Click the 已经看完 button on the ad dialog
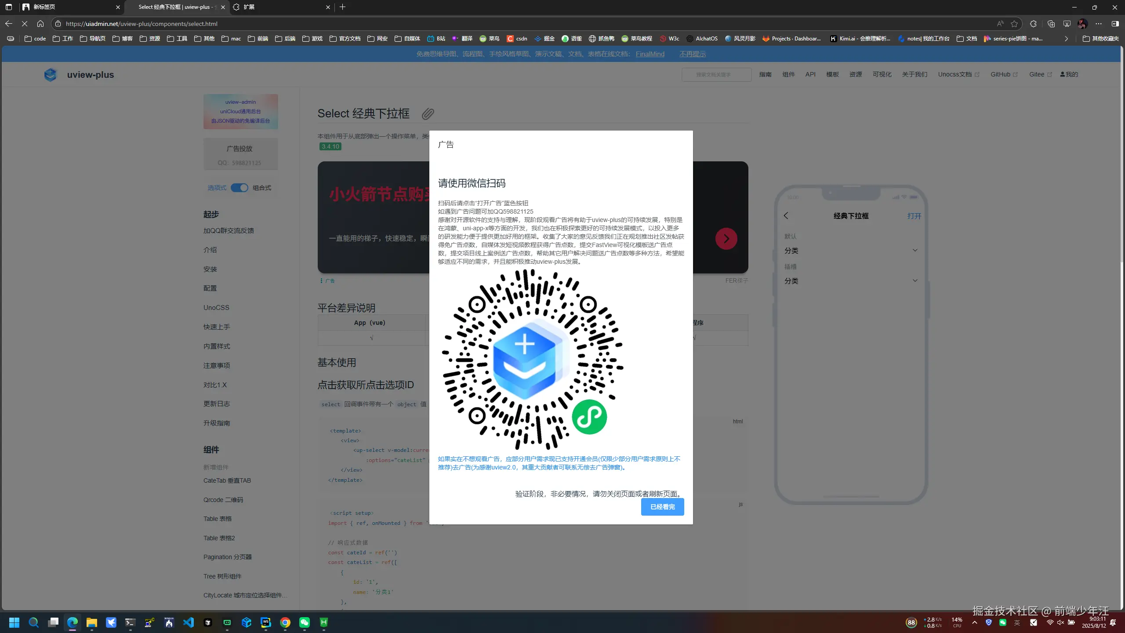Image resolution: width=1125 pixels, height=633 pixels. click(x=662, y=506)
